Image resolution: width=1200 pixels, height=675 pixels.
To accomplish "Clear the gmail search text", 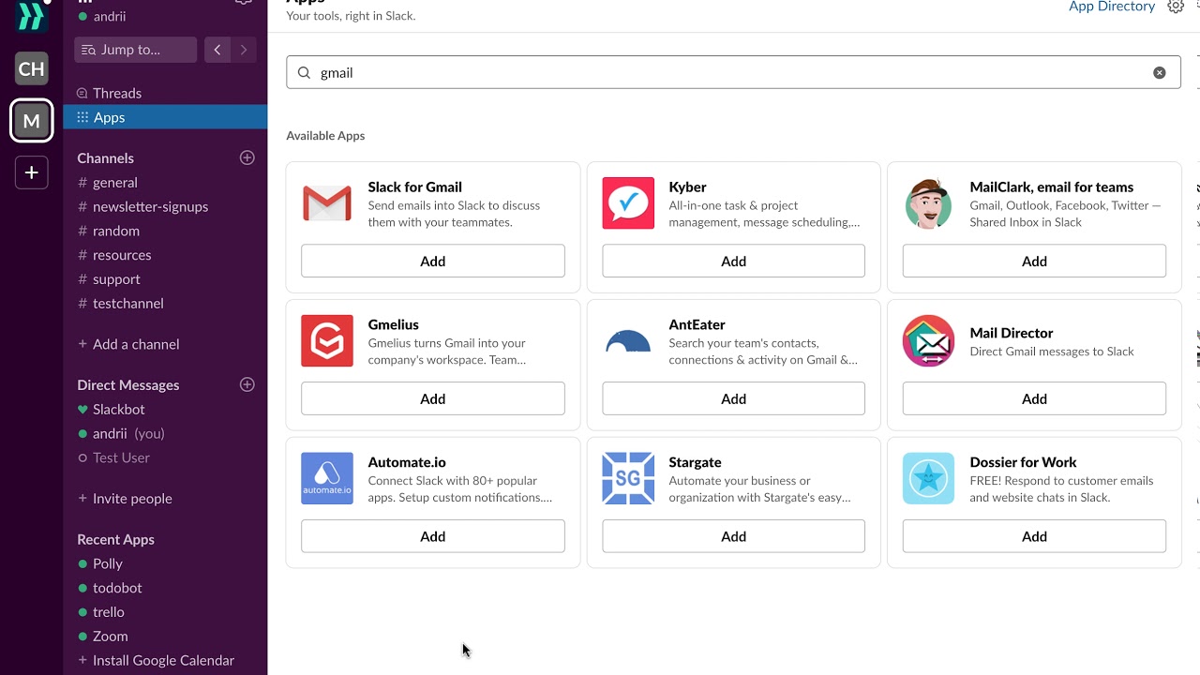I will point(1160,73).
